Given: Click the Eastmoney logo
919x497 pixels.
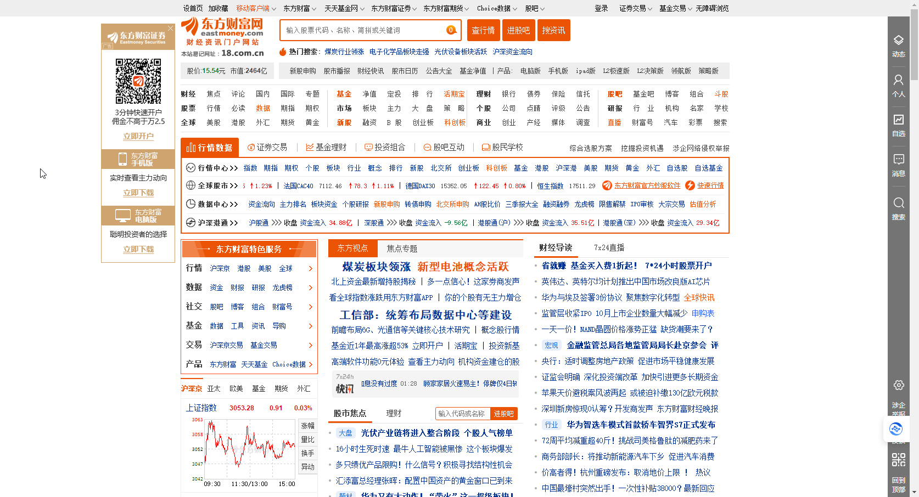Looking at the screenshot, I should coord(222,32).
